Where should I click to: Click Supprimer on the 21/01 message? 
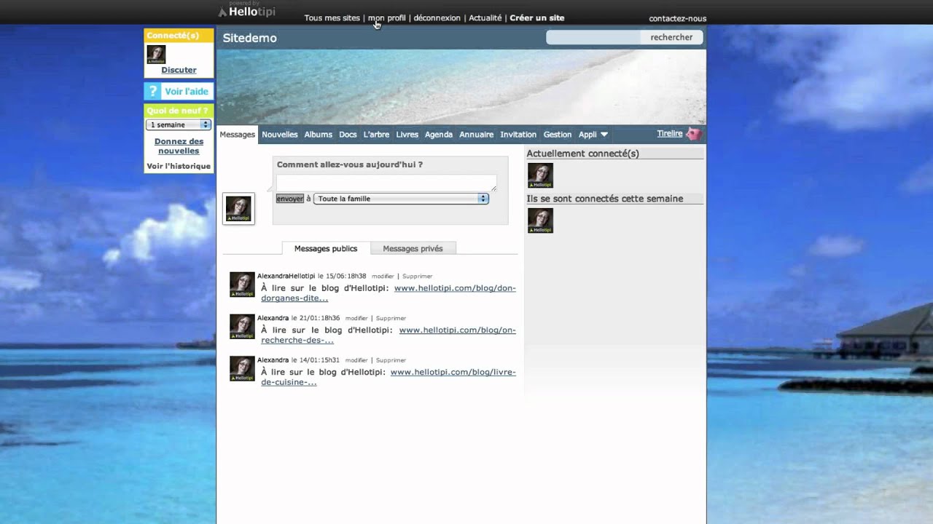coord(391,319)
